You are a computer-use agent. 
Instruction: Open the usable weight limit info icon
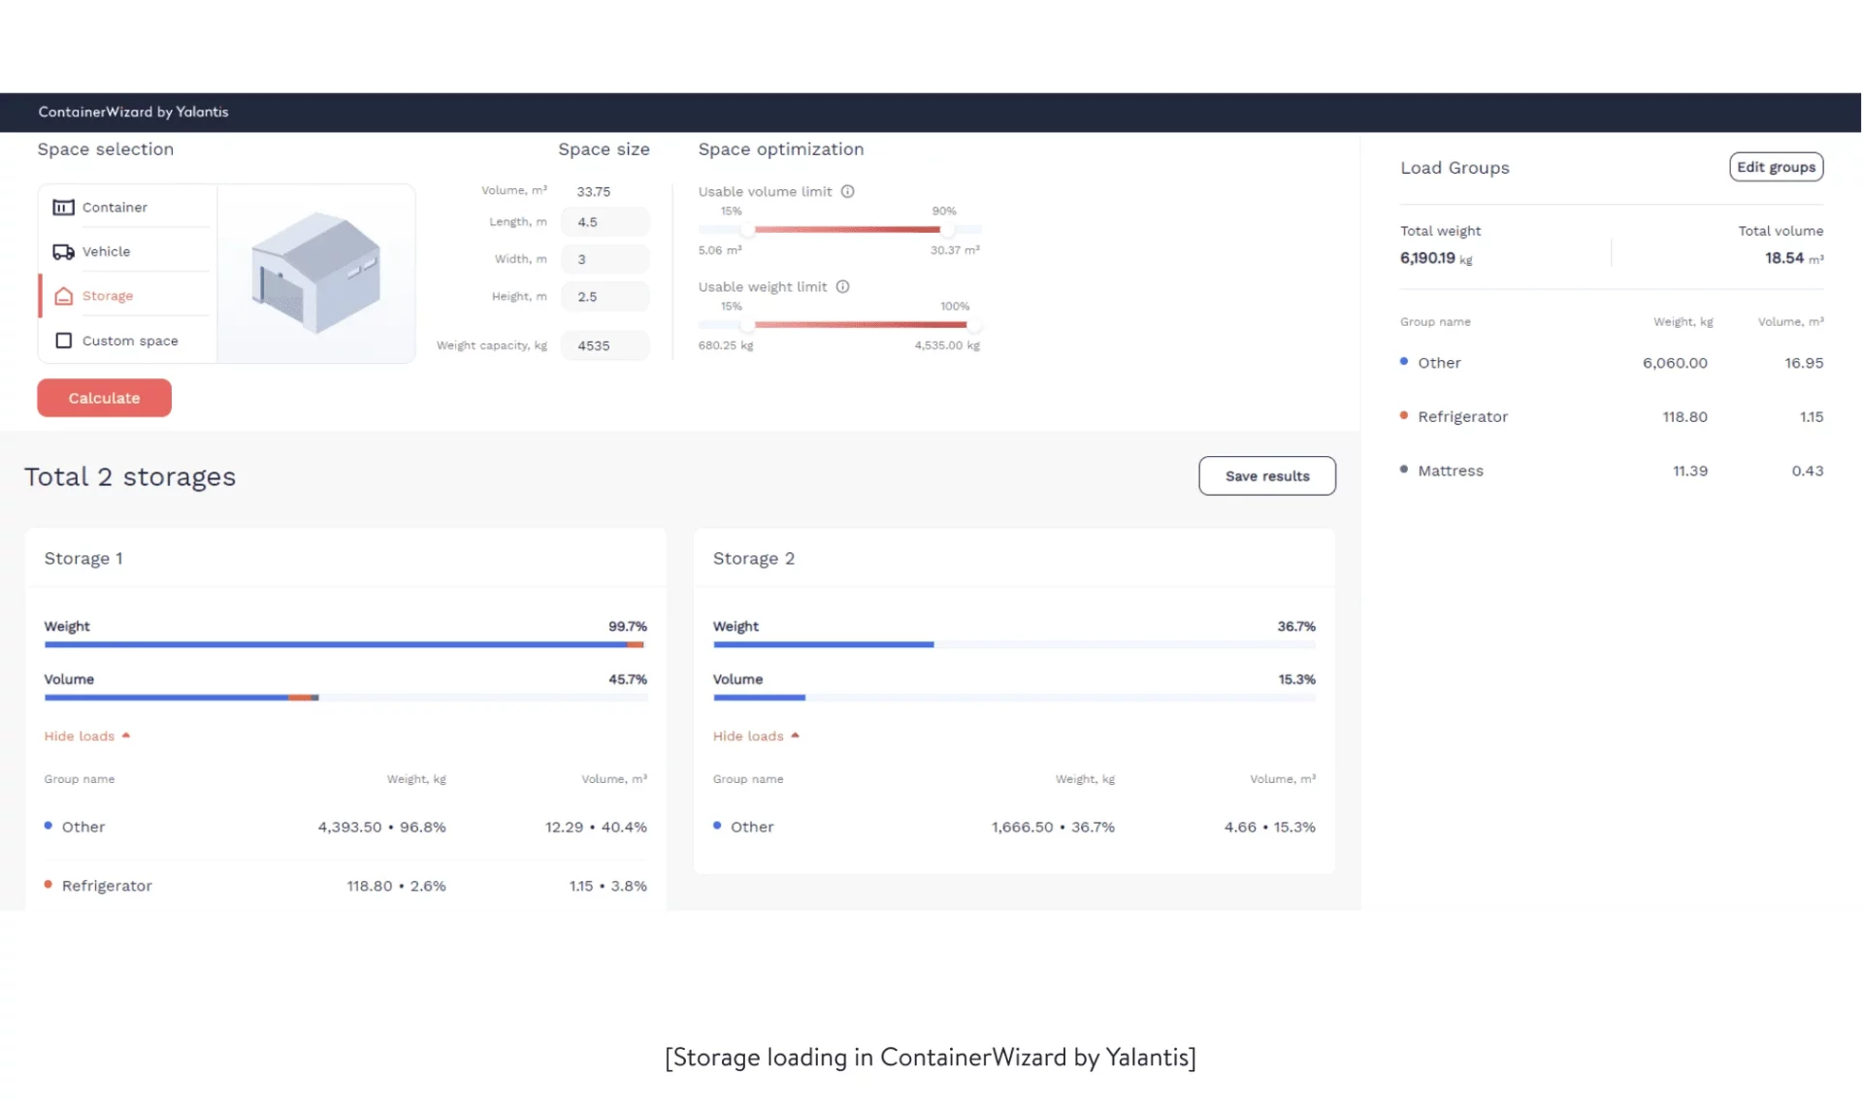point(842,286)
